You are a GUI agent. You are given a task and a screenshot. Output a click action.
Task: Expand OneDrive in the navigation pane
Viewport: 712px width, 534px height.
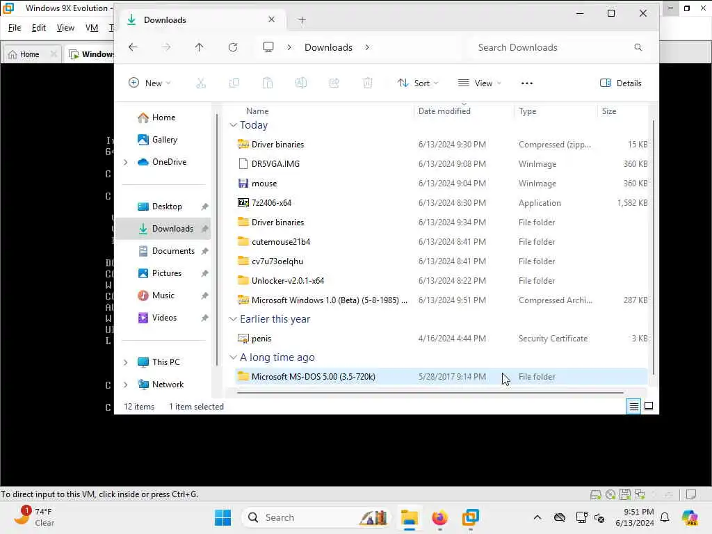click(x=126, y=162)
